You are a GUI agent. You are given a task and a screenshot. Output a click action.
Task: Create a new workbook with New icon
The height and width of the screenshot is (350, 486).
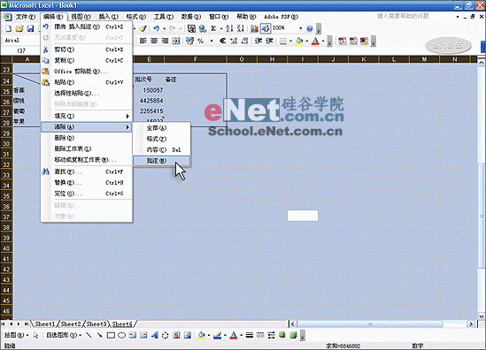pyautogui.click(x=8, y=29)
